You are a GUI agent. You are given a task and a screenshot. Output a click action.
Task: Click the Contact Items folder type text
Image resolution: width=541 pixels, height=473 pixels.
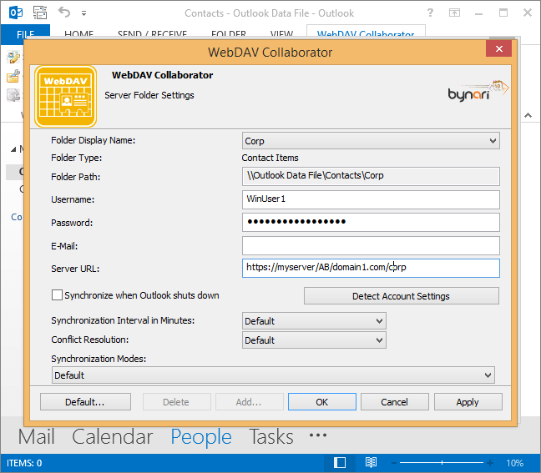click(270, 158)
